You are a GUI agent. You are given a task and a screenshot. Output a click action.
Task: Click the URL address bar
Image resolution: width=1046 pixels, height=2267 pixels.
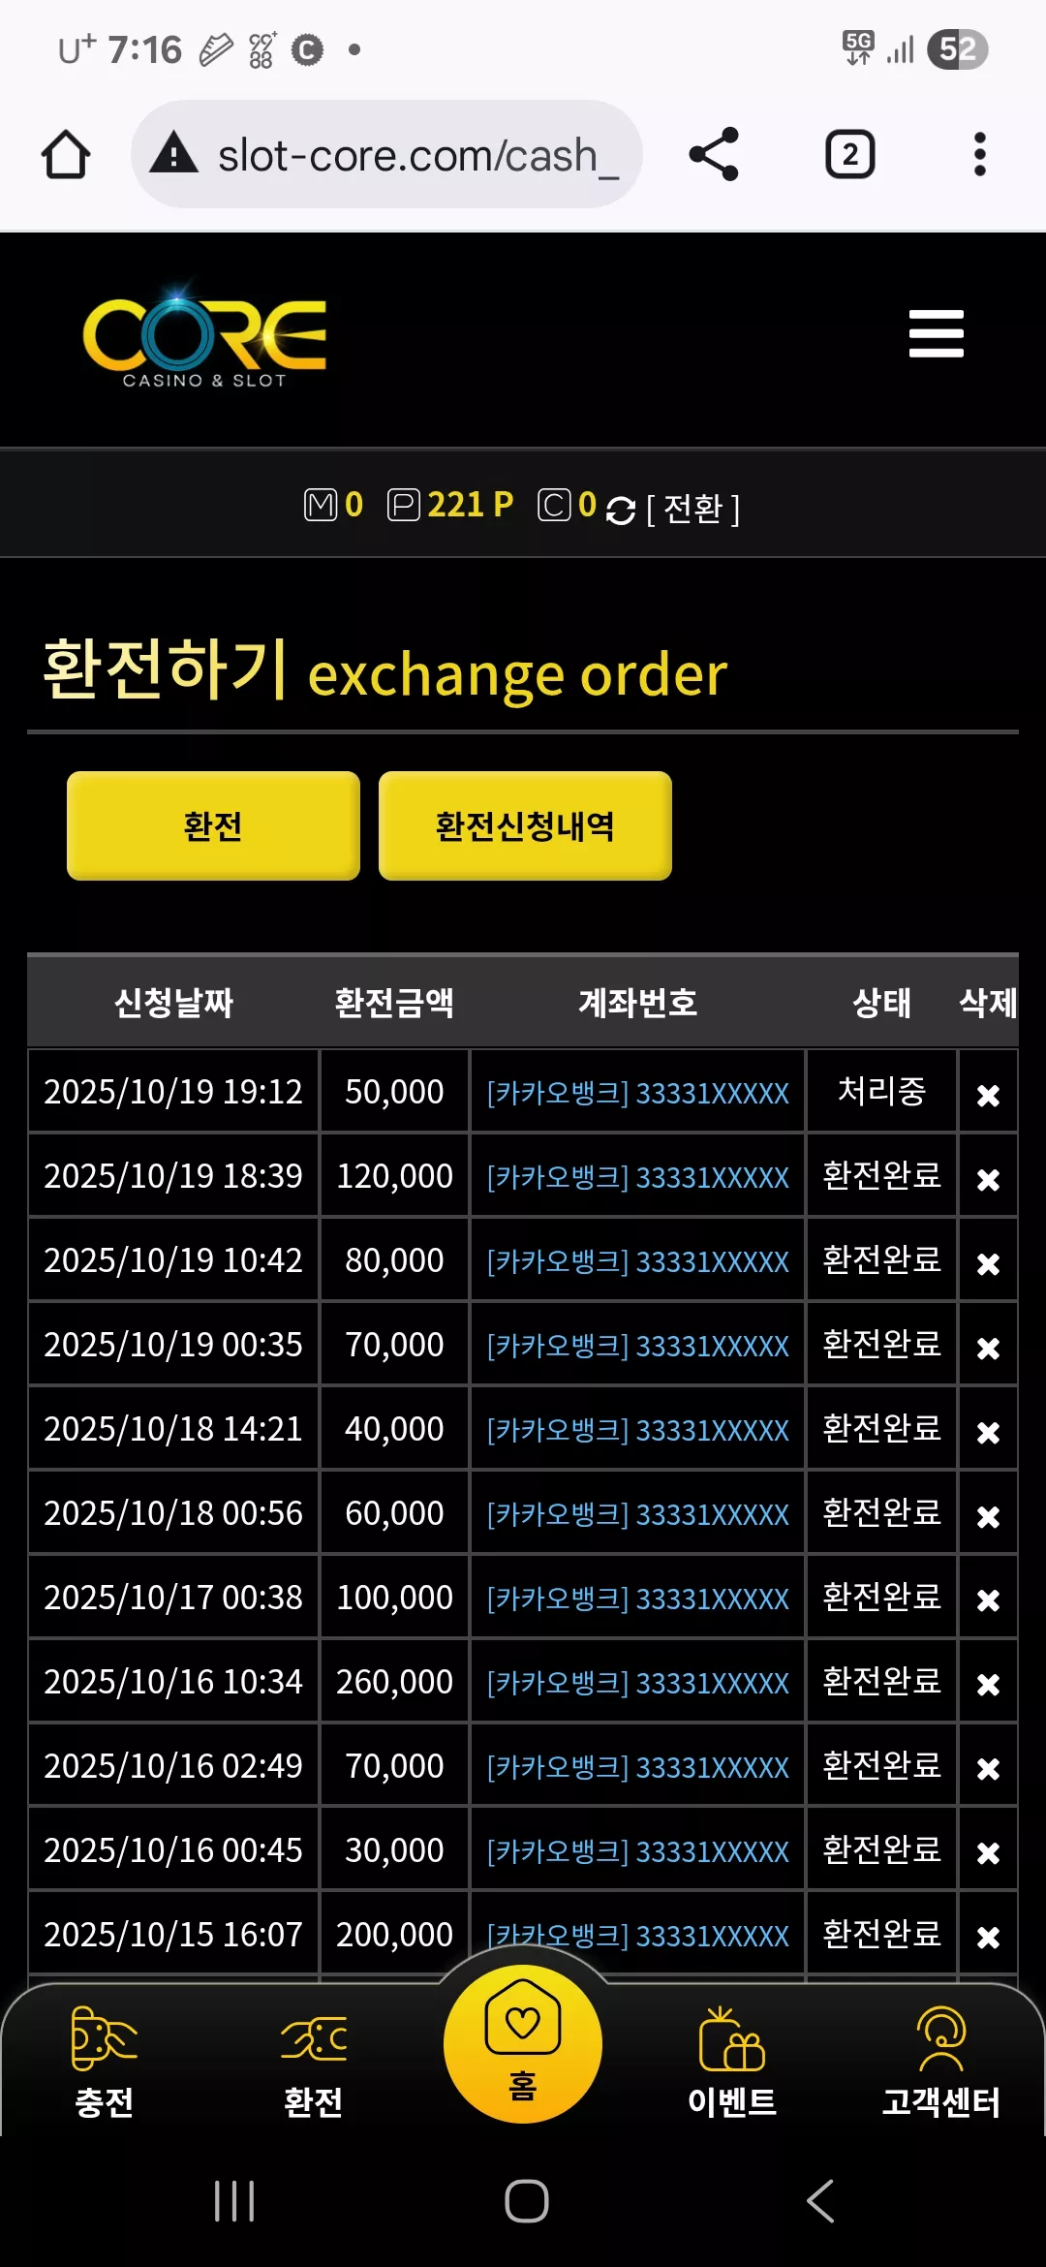(x=386, y=154)
